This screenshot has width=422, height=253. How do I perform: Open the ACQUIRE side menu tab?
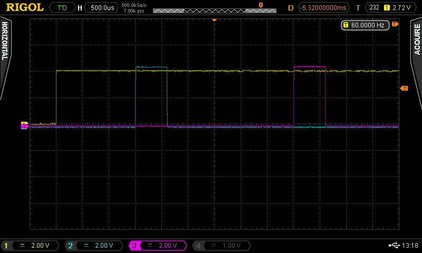tap(417, 58)
